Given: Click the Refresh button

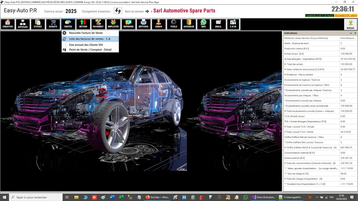Looking at the screenshot, I should [350, 24].
